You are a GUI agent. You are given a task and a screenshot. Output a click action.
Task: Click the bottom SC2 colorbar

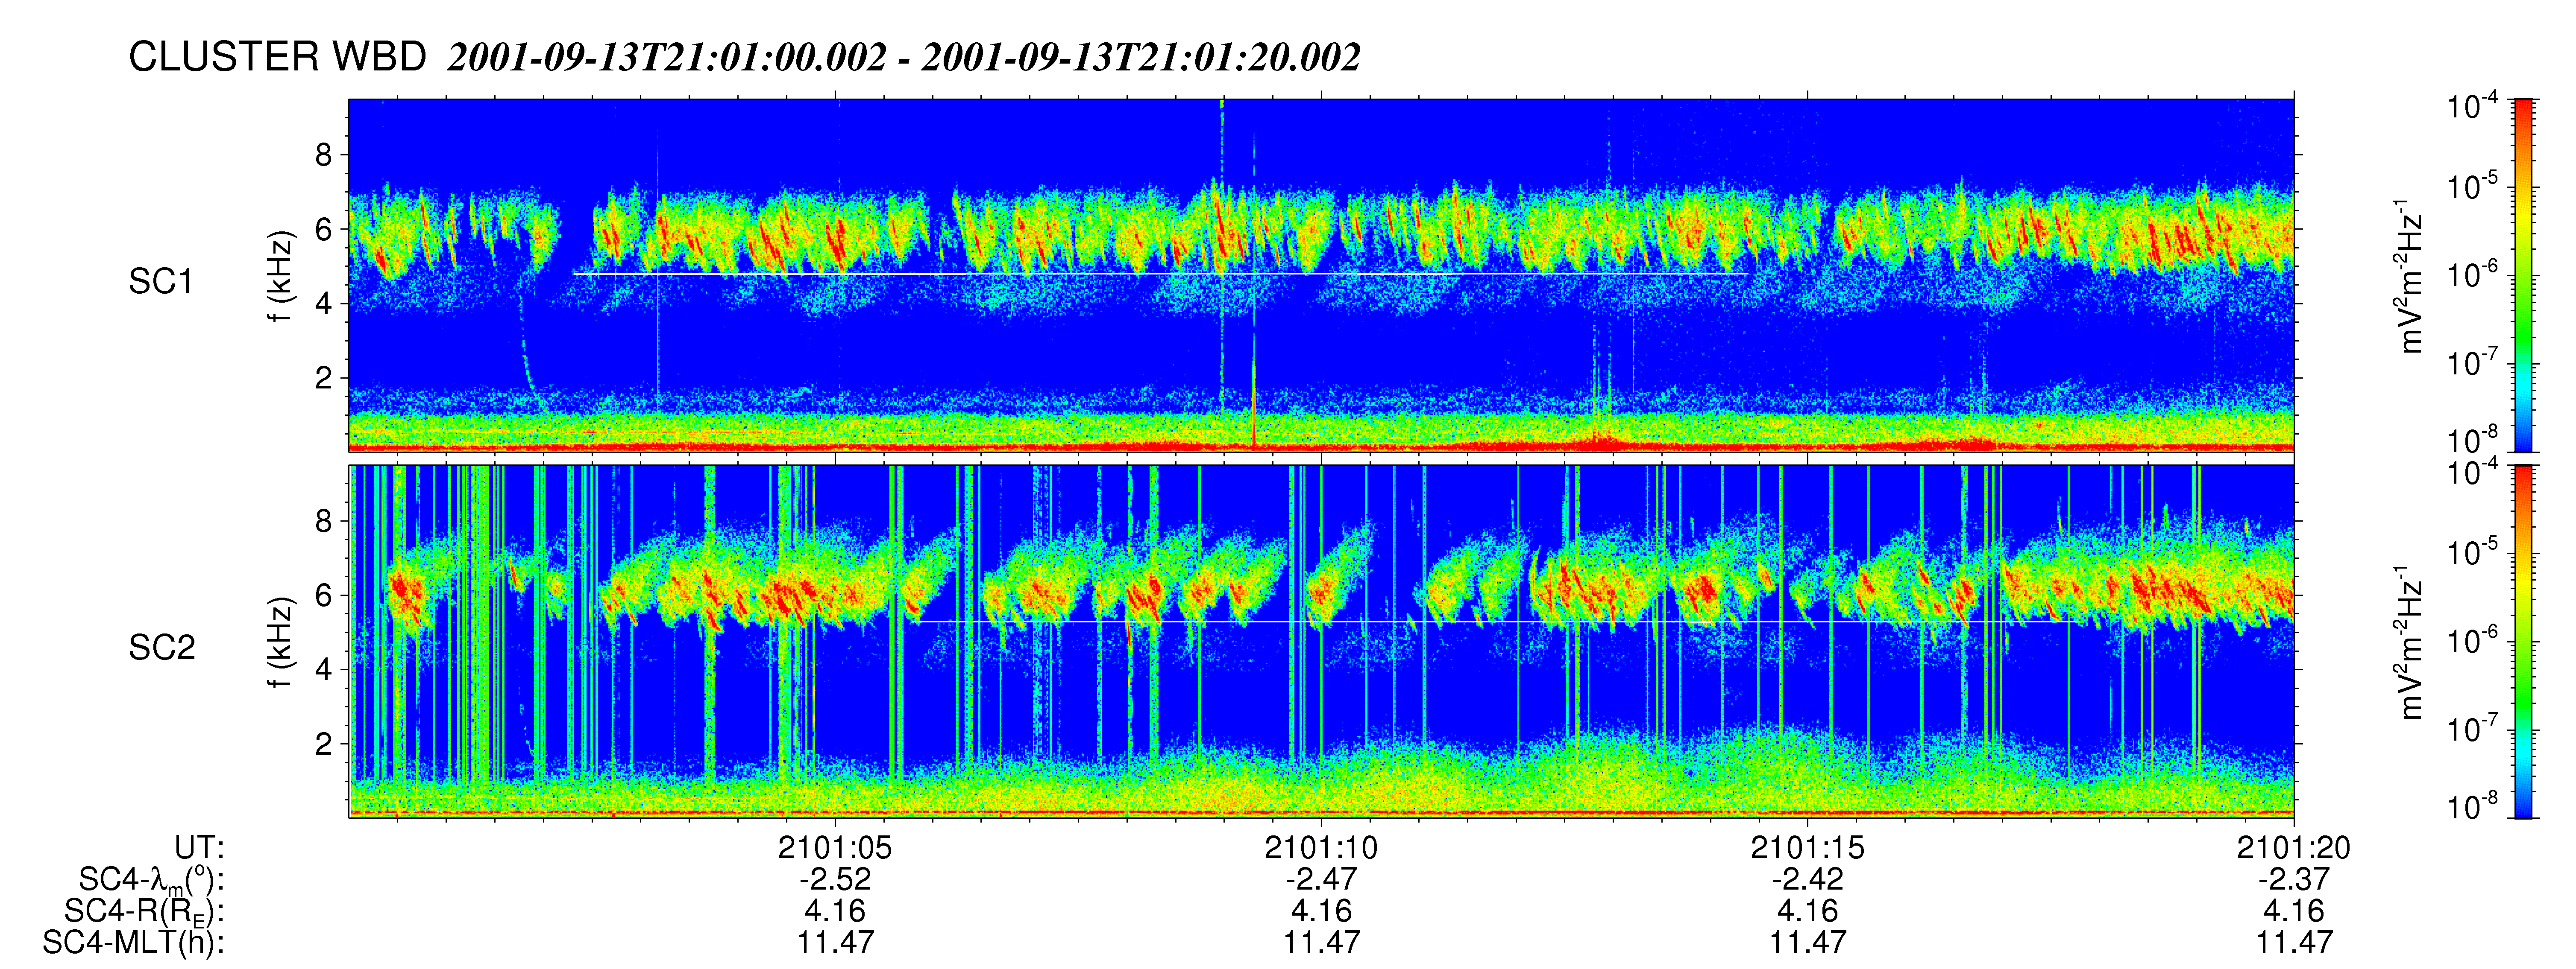tap(2524, 641)
